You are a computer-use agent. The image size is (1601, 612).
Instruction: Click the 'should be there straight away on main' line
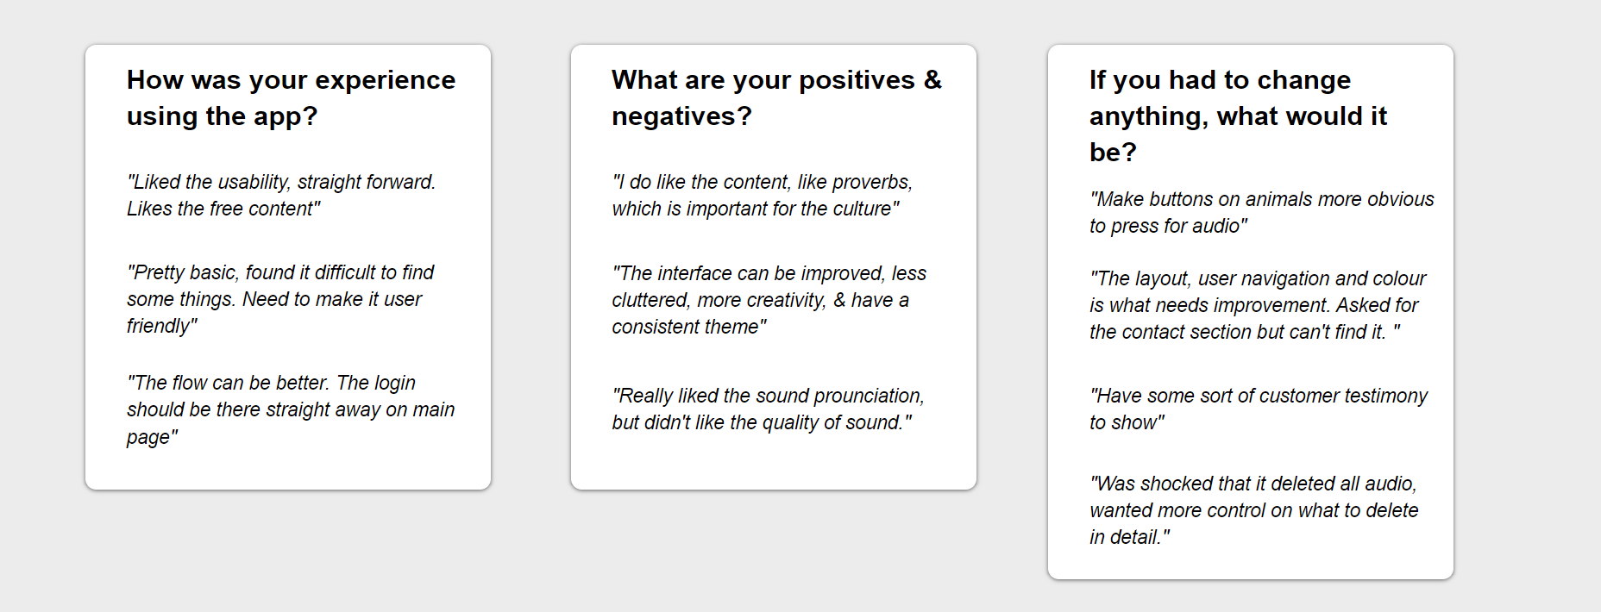(291, 409)
